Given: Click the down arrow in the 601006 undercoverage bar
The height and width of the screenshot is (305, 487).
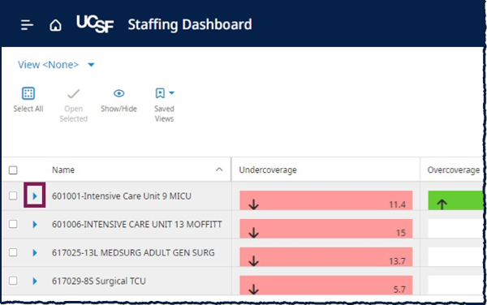Looking at the screenshot, I should (x=254, y=232).
